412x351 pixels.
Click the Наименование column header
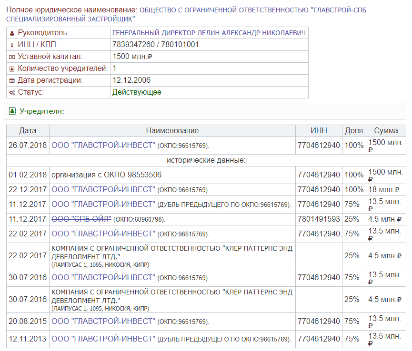[172, 131]
